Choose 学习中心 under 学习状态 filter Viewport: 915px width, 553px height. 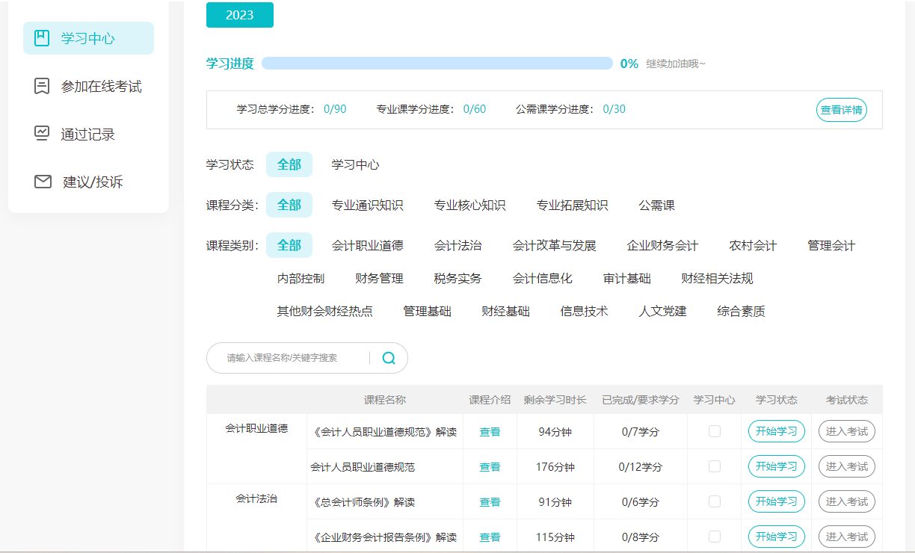tap(355, 164)
